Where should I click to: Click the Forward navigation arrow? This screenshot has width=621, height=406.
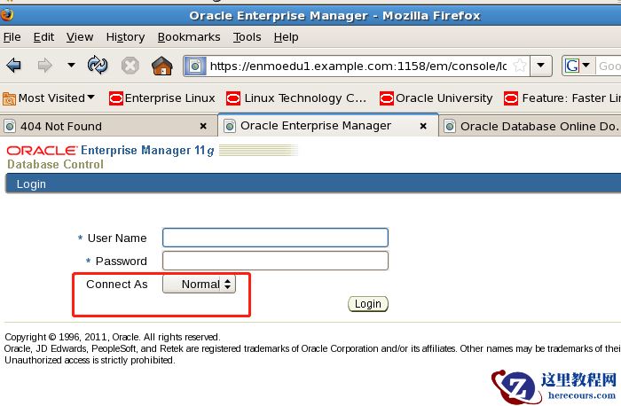click(44, 66)
